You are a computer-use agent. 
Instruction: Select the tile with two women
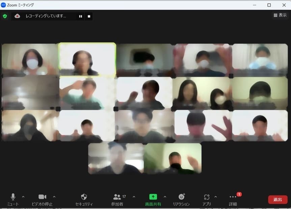click(x=202, y=94)
